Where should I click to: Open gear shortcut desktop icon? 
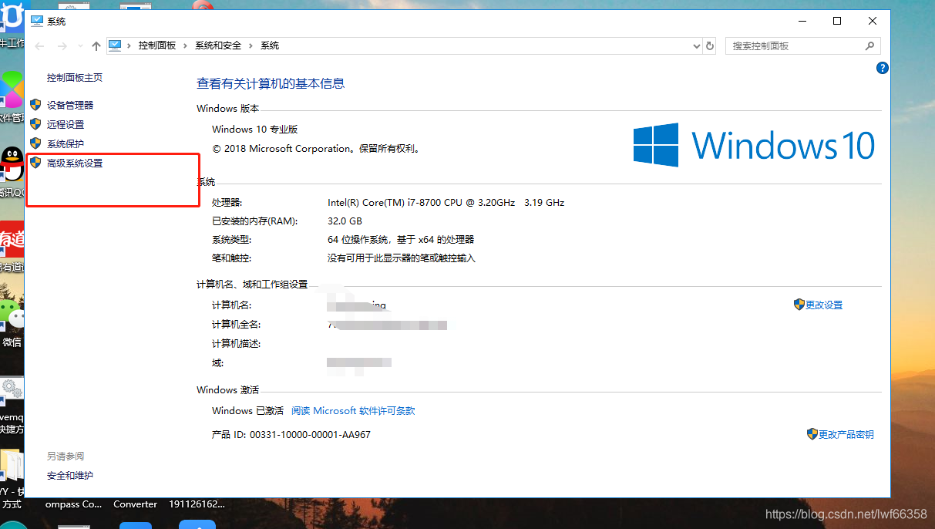12,389
